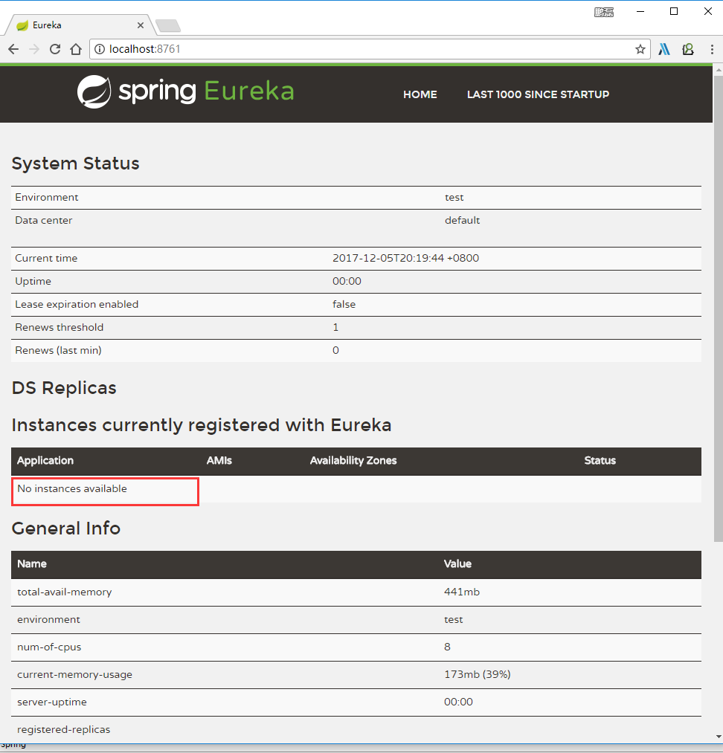Click the Availability Zones column header
The image size is (723, 753).
353,461
